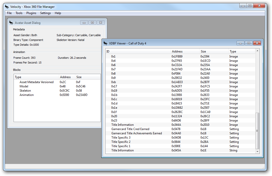
Task: Select the Title Specific 2 setting entry
Action: pos(180,142)
